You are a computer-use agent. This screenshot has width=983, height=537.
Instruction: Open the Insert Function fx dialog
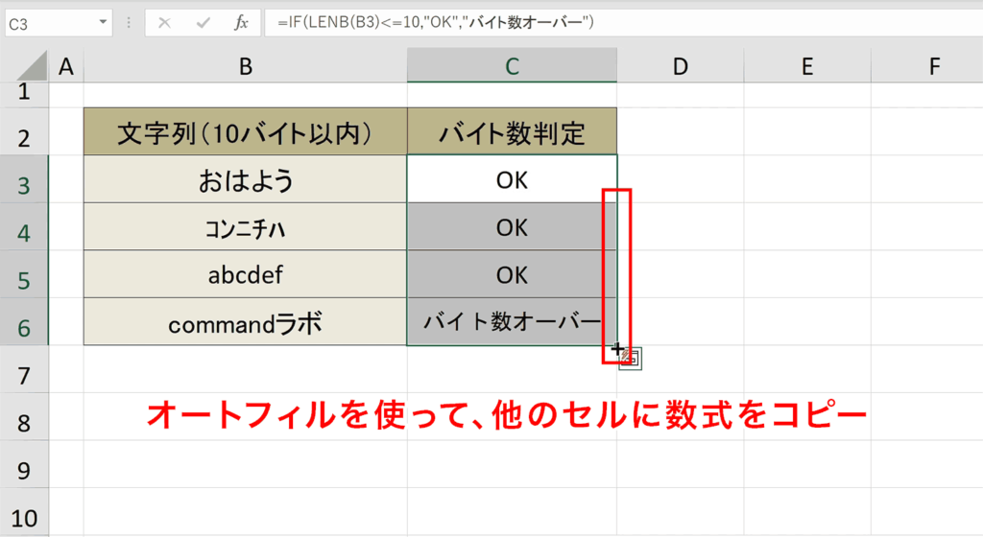tap(241, 23)
